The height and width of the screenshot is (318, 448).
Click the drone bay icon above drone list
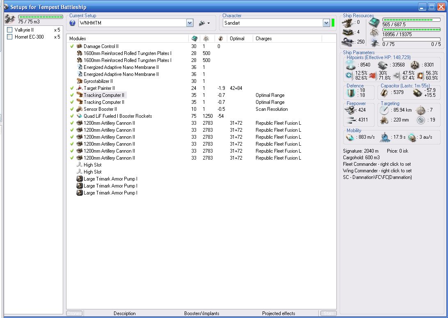(10, 19)
